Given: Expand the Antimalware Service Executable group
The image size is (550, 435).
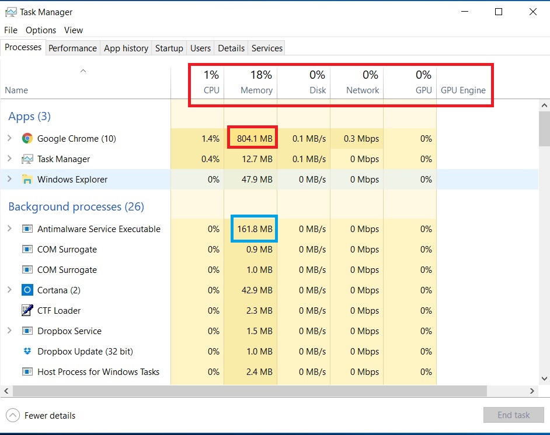Looking at the screenshot, I should (x=9, y=229).
